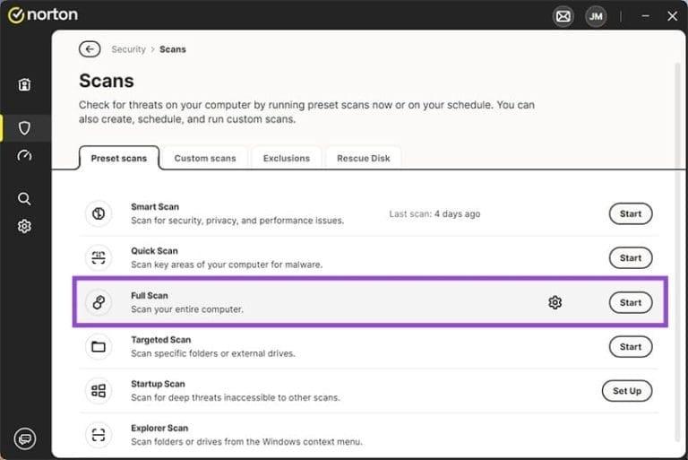Click the Startup Scan icon

99,391
